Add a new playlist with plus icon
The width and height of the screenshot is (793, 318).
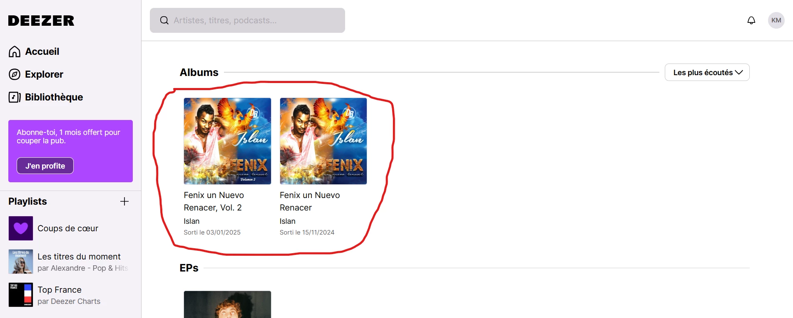(x=124, y=201)
